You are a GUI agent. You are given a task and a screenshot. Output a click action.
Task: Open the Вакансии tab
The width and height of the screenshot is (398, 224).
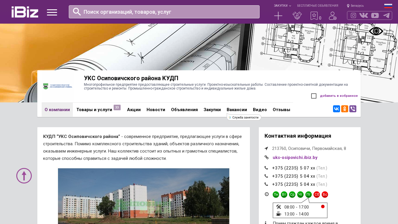(x=237, y=110)
